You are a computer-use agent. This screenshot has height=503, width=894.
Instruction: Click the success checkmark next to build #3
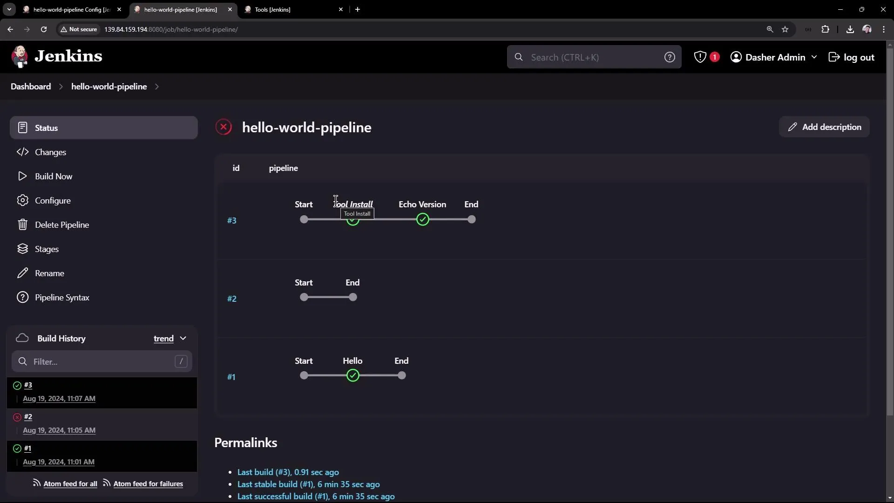(x=17, y=385)
